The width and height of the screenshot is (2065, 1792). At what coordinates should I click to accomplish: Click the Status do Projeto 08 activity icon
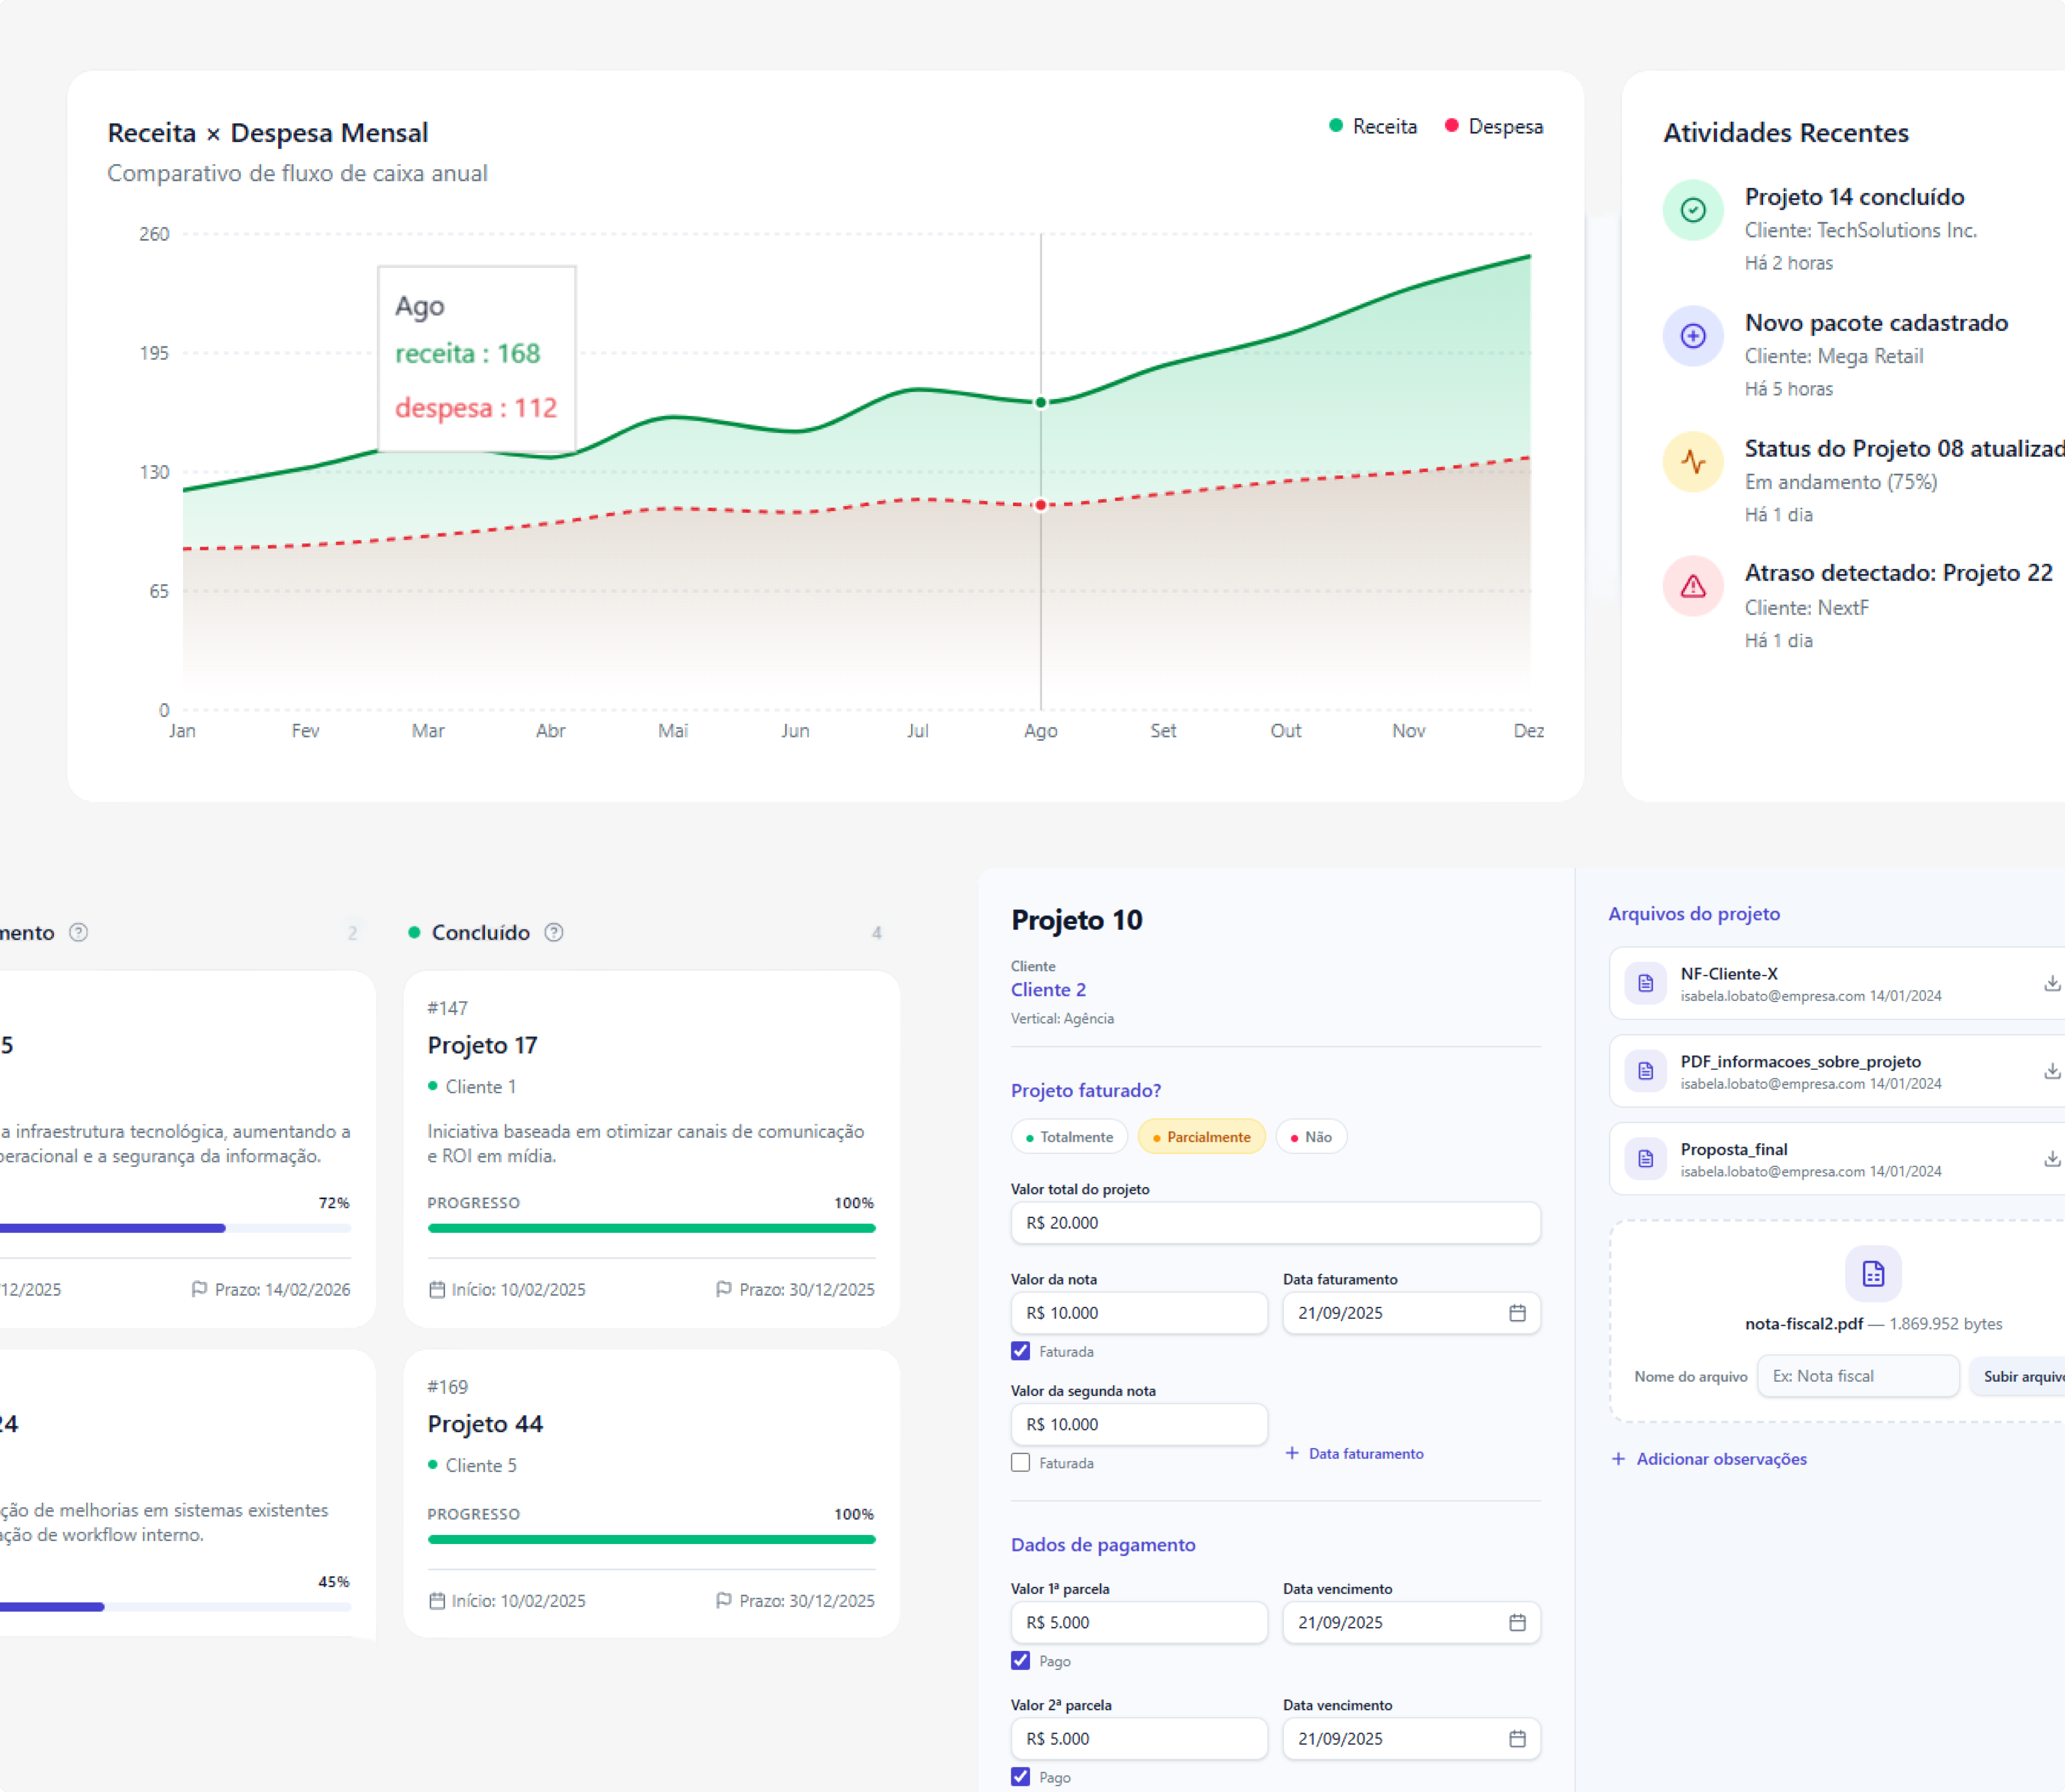1692,462
